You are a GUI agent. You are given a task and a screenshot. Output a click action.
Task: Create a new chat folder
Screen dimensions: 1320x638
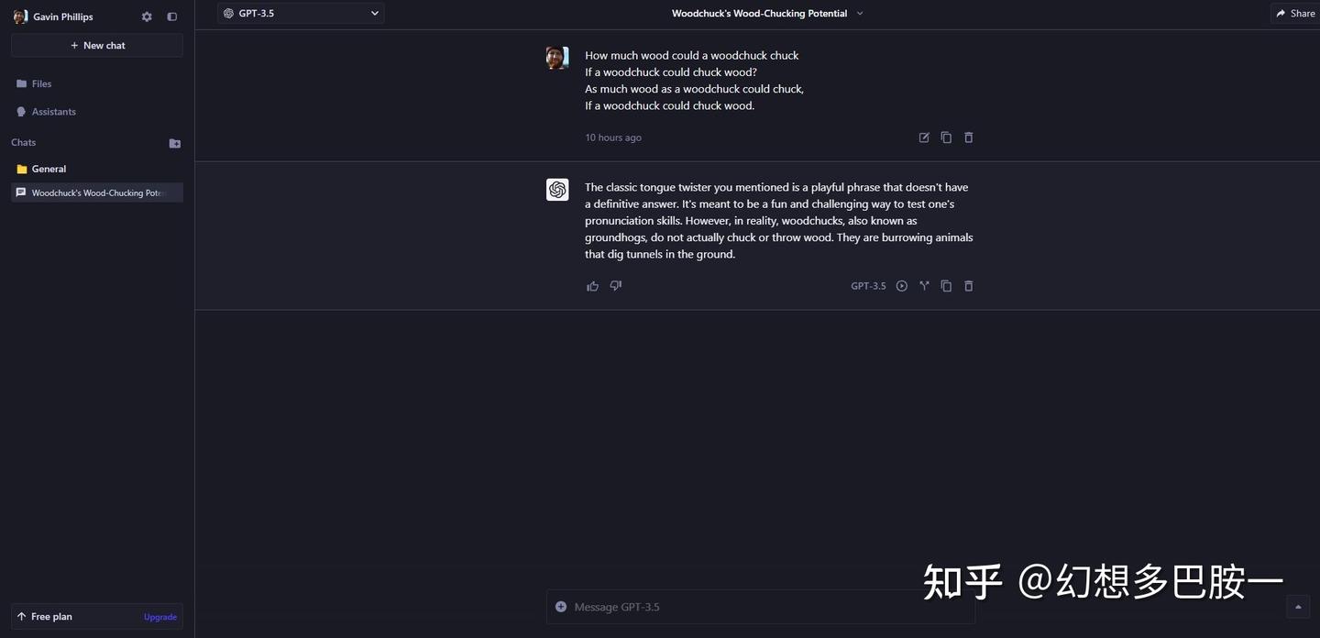(x=174, y=143)
